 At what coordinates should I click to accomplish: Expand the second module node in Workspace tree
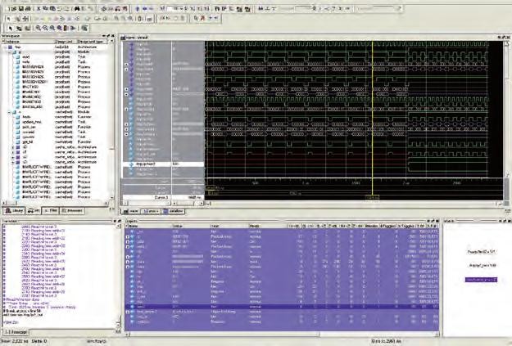pos(9,114)
